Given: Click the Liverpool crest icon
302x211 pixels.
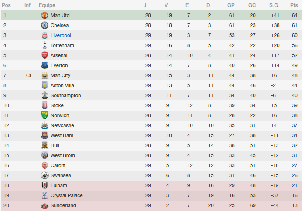Looking at the screenshot, I should click(x=44, y=35).
